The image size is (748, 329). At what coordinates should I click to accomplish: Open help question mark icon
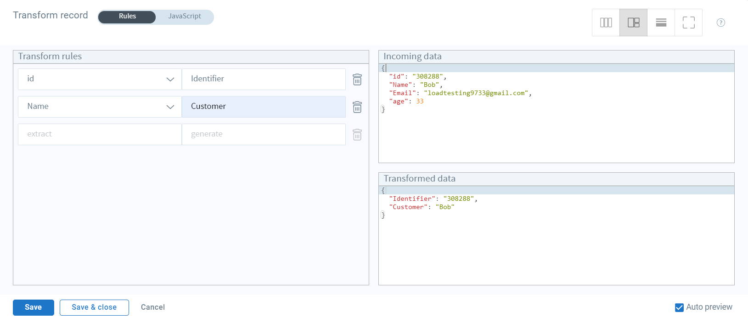point(721,23)
